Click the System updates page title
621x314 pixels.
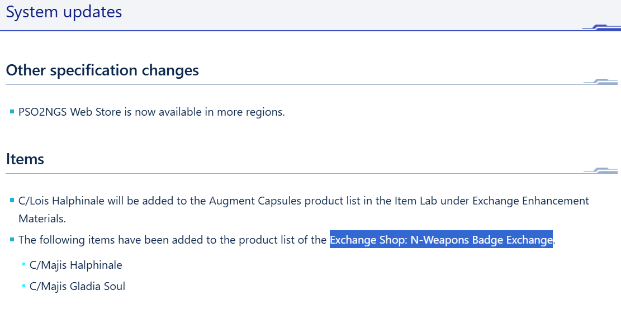tap(64, 12)
